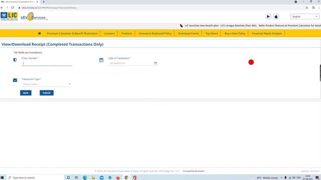Launch Microsoft Edge from taskbar
The image size is (321, 180).
pyautogui.click(x=85, y=177)
